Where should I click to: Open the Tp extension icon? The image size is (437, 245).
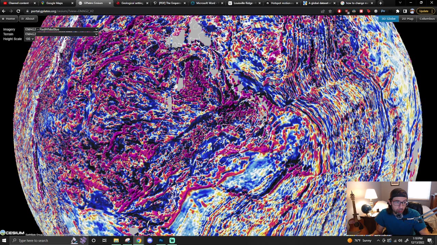click(368, 11)
